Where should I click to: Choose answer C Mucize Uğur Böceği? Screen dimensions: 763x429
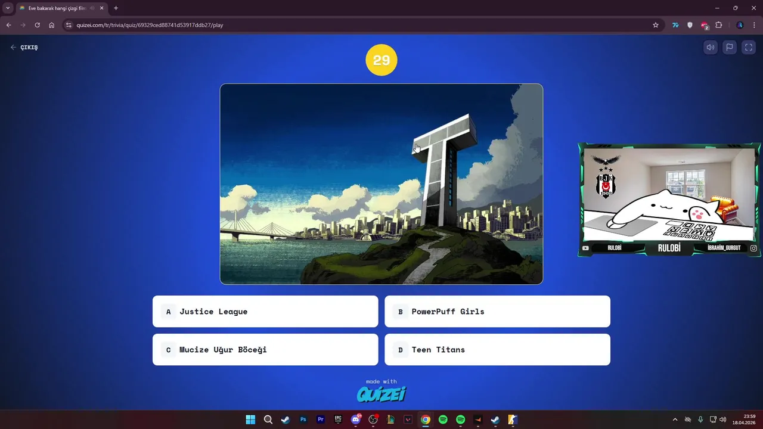(265, 350)
